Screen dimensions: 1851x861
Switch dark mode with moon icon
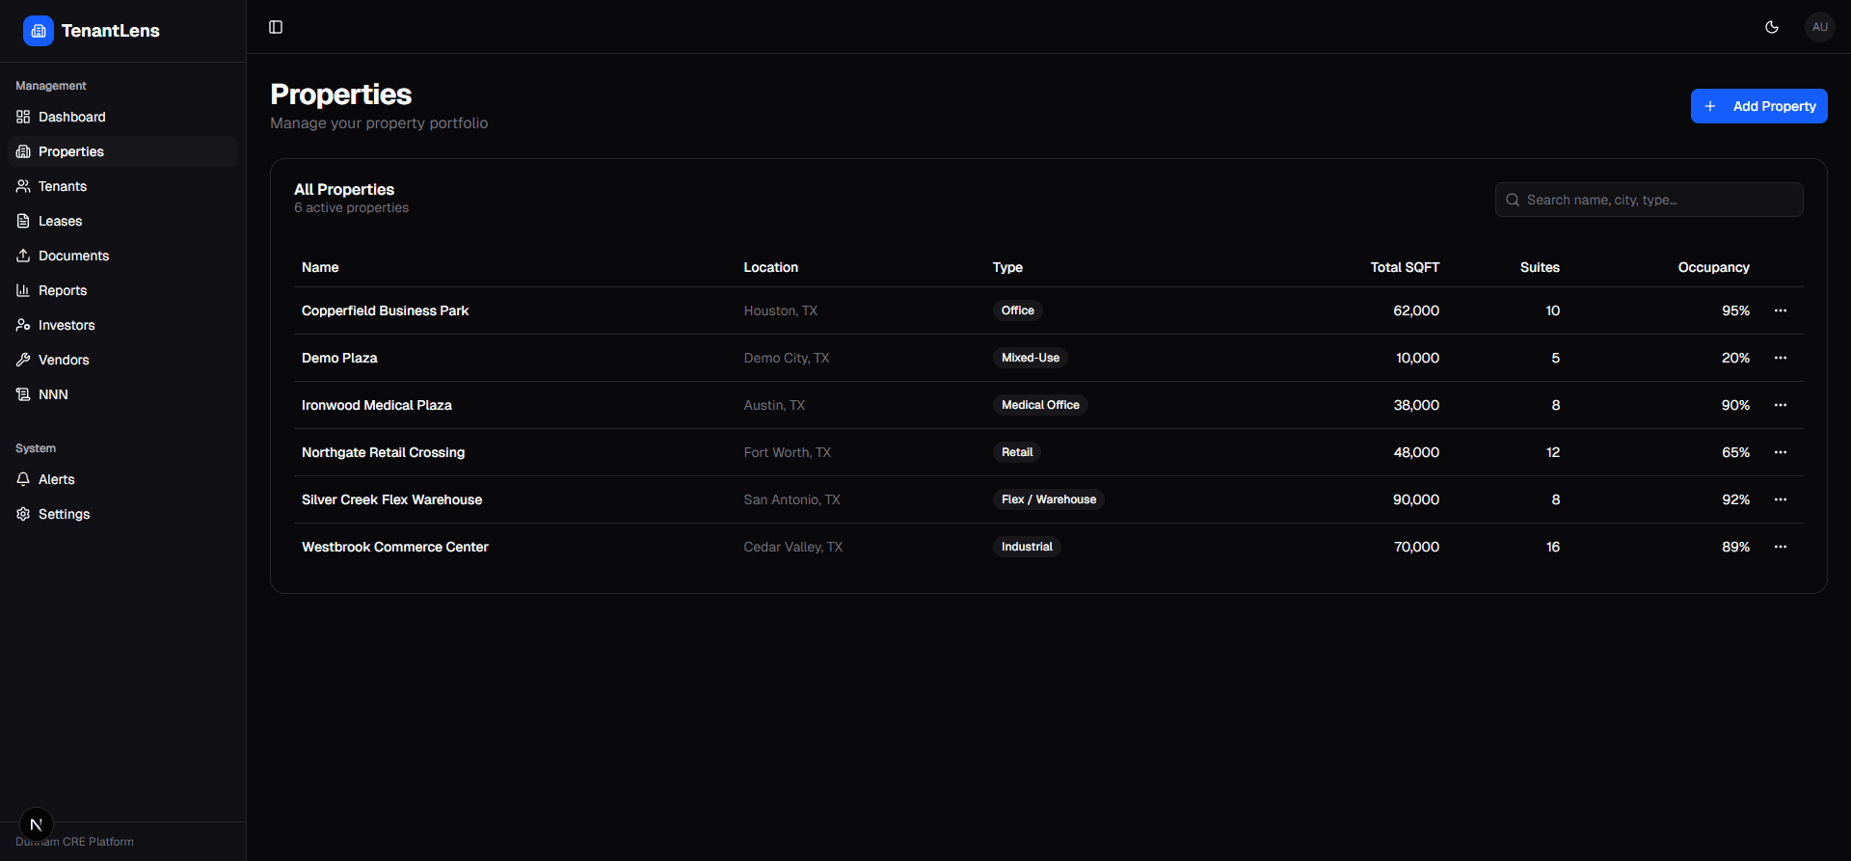1772,27
